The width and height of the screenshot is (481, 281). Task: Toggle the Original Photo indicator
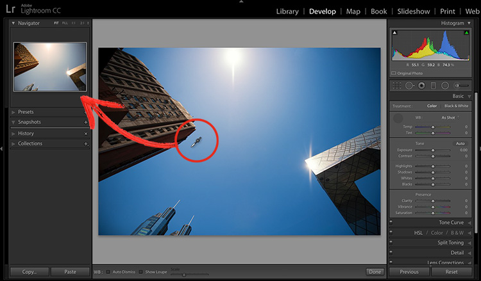[394, 73]
